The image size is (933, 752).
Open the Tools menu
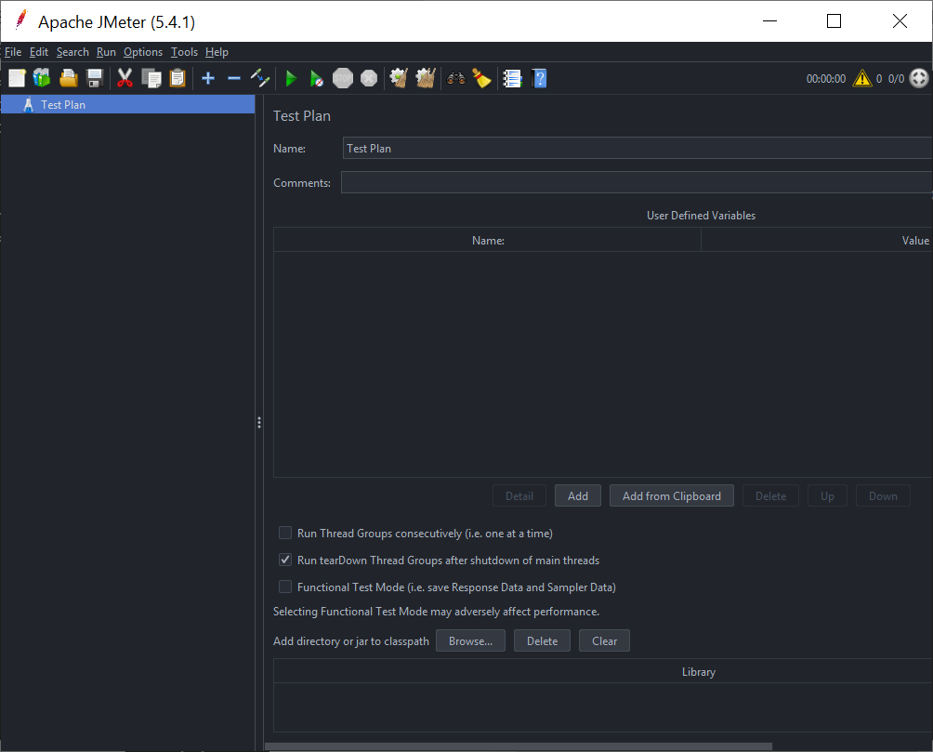184,52
